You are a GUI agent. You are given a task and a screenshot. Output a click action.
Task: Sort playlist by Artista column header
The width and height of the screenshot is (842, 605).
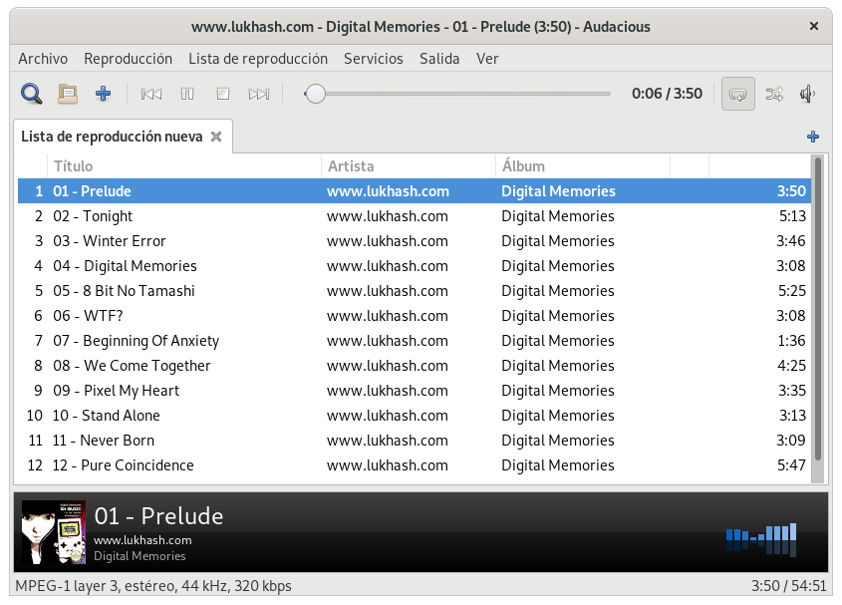[408, 166]
